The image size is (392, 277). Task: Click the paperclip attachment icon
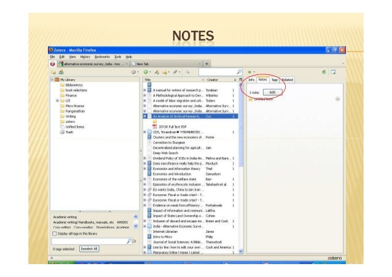(x=175, y=72)
